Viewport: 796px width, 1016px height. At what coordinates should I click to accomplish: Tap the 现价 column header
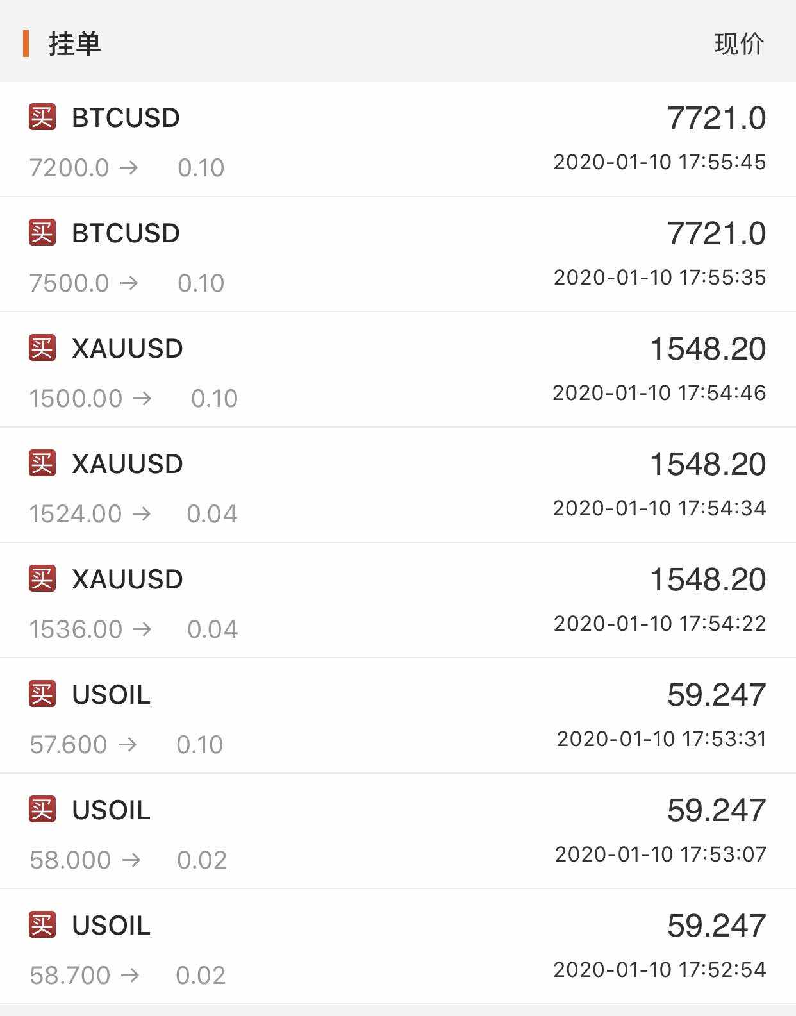[739, 44]
